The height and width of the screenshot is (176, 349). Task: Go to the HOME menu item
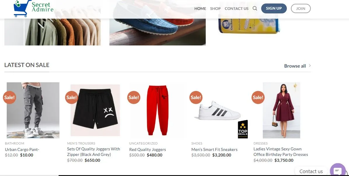200,9
